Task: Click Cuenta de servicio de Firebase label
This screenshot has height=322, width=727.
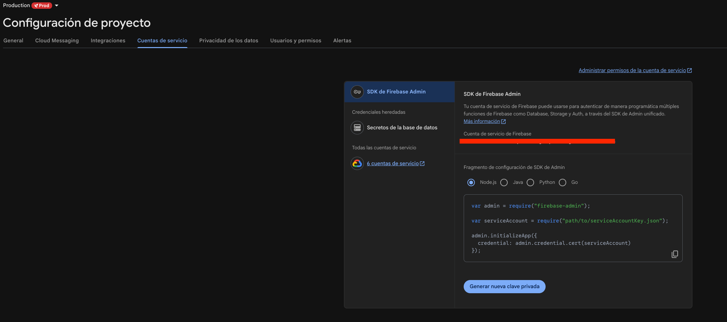Action: (498, 134)
